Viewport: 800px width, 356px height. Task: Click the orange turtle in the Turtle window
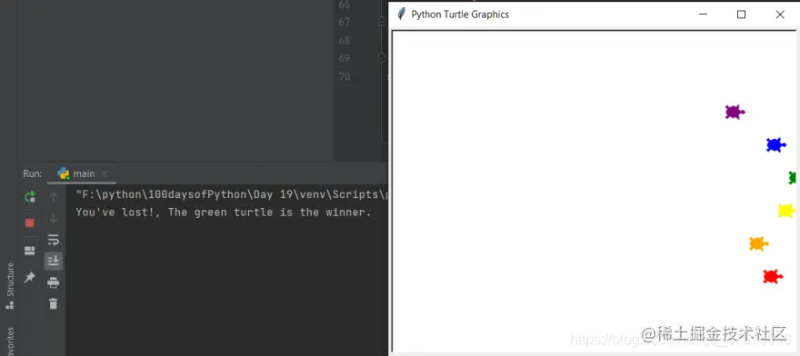click(759, 243)
